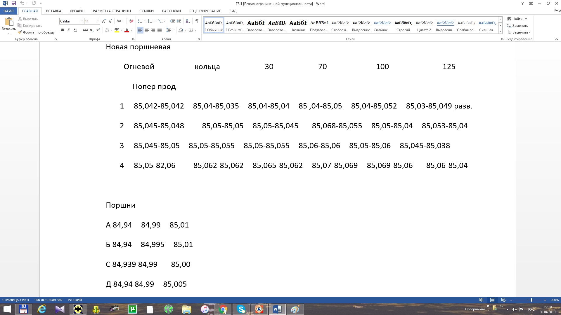Screen dimensions: 561x315
Task: Click the Sort A-Z icon
Action: [188, 21]
